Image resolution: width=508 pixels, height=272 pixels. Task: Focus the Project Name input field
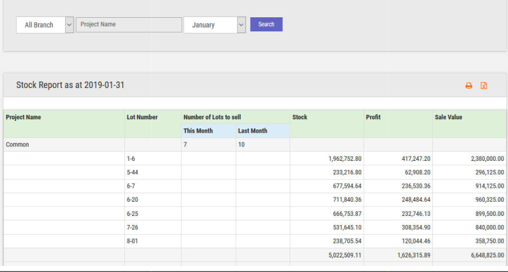pos(129,25)
